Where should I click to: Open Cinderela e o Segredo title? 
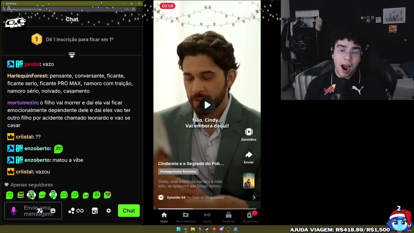[191, 164]
